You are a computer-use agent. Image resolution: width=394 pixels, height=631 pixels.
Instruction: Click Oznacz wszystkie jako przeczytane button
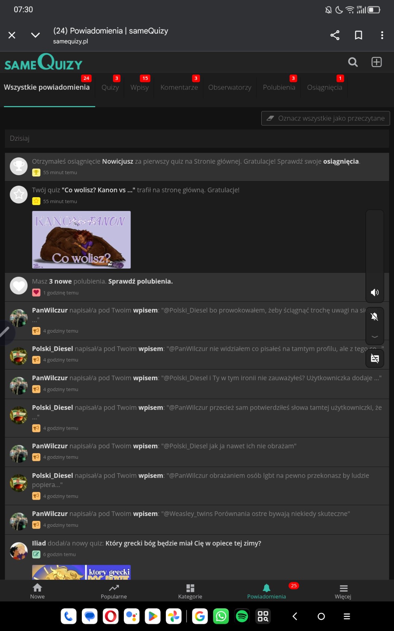click(x=326, y=118)
